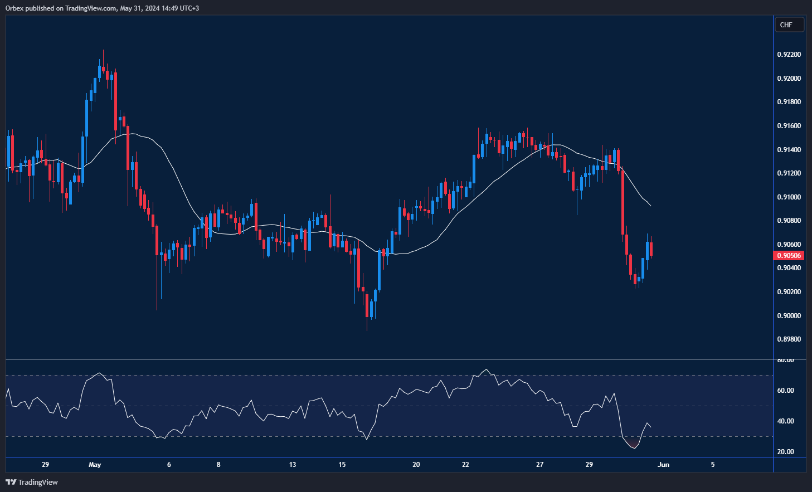Click the 0.90000 price scale label
The width and height of the screenshot is (812, 492).
[789, 316]
